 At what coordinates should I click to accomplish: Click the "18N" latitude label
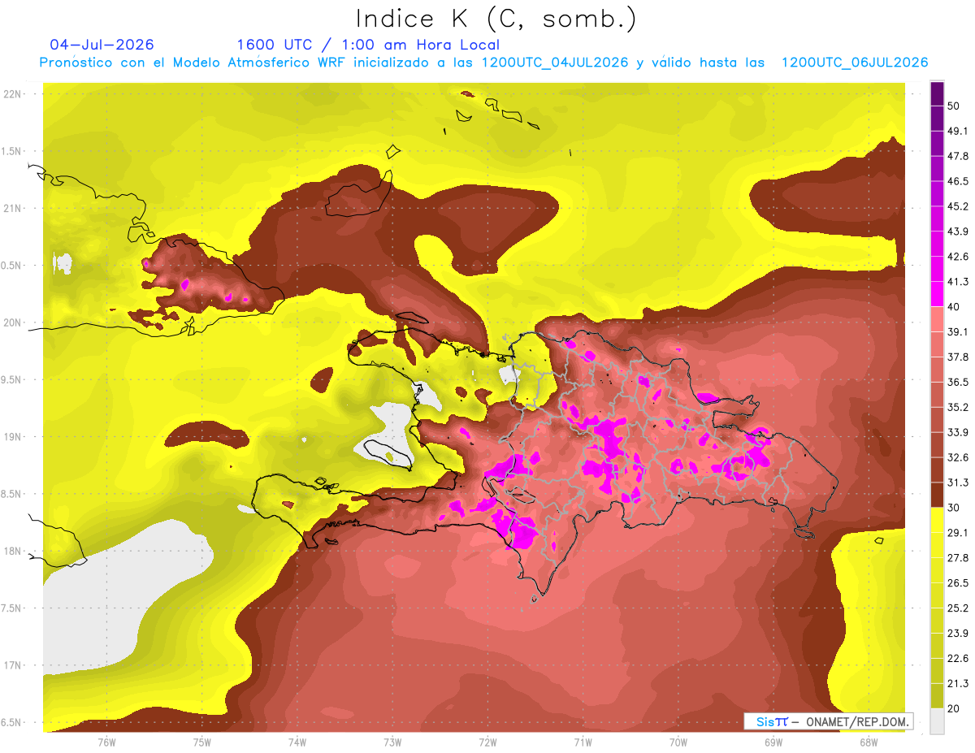[13, 551]
